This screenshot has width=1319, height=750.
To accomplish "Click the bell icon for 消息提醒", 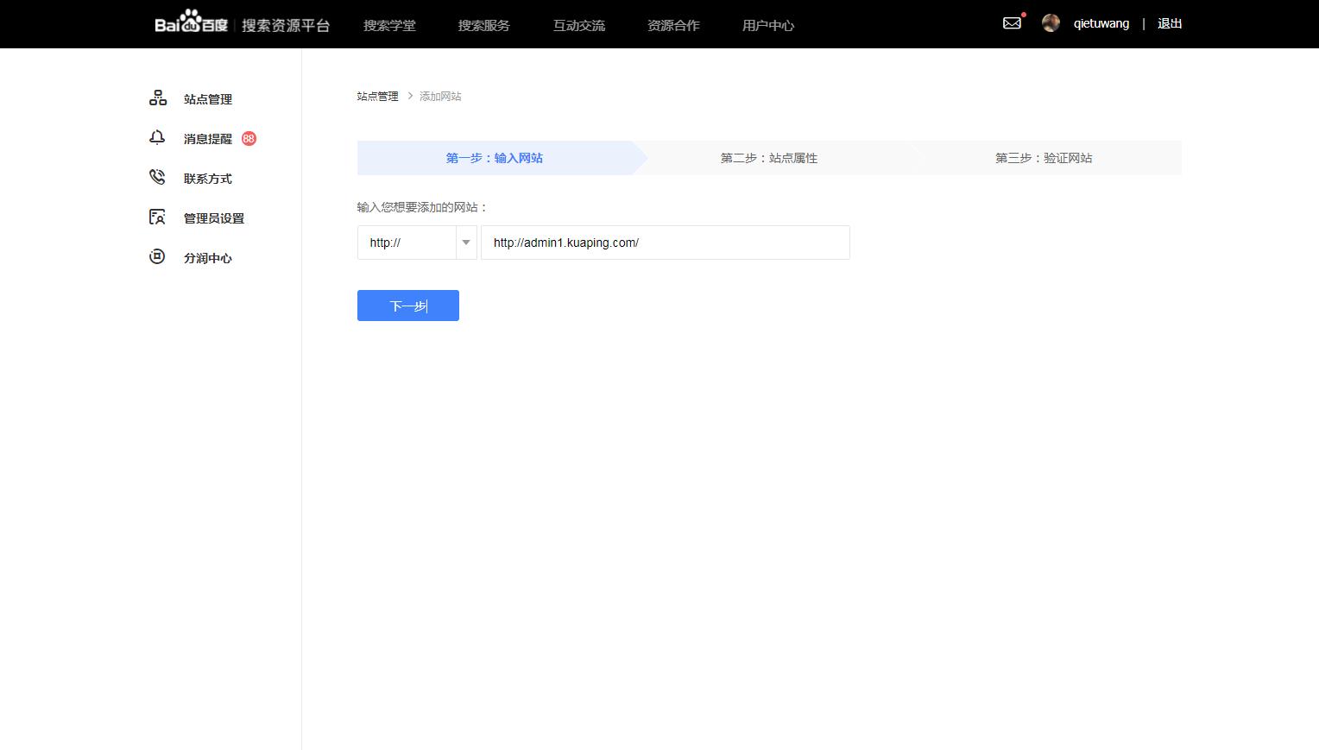I will coord(157,138).
